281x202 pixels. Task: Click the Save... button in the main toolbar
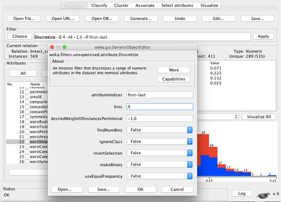[x=258, y=19]
